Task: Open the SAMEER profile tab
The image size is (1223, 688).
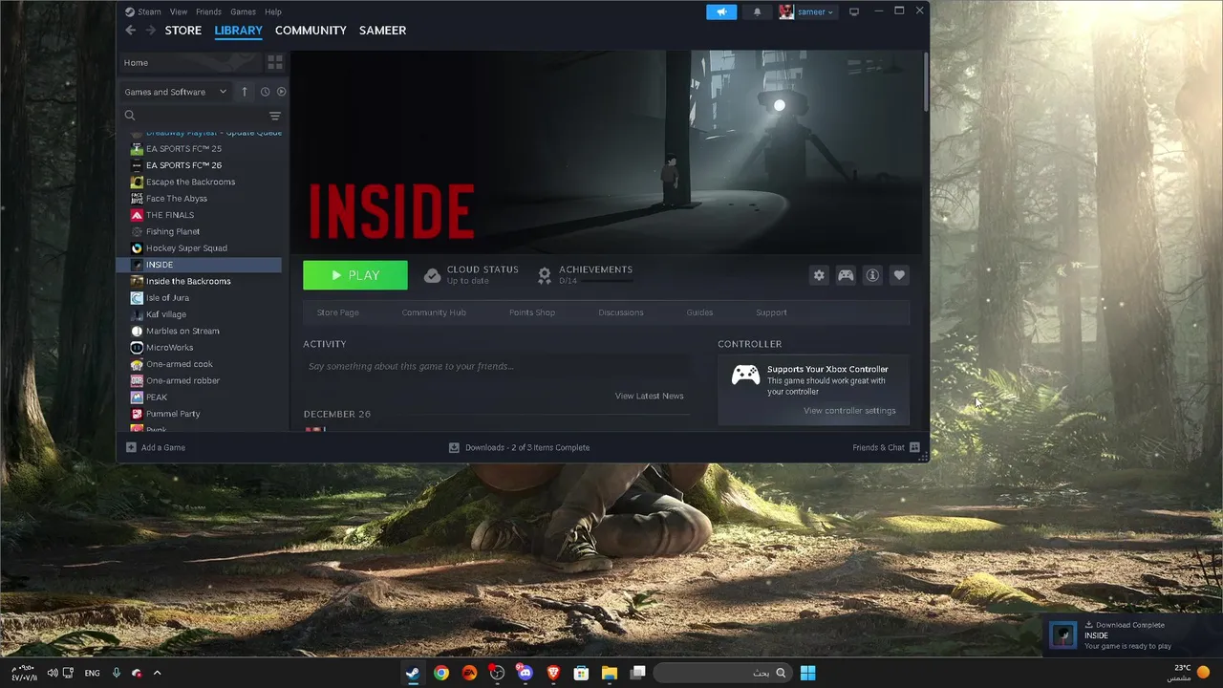Action: (382, 31)
